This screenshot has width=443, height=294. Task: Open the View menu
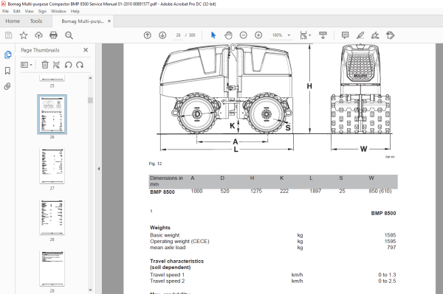pyautogui.click(x=29, y=11)
